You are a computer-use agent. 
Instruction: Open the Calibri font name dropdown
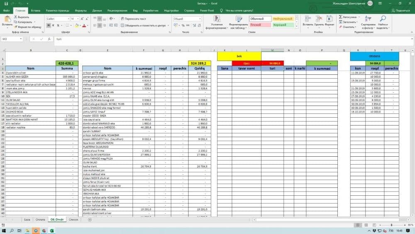click(68, 19)
